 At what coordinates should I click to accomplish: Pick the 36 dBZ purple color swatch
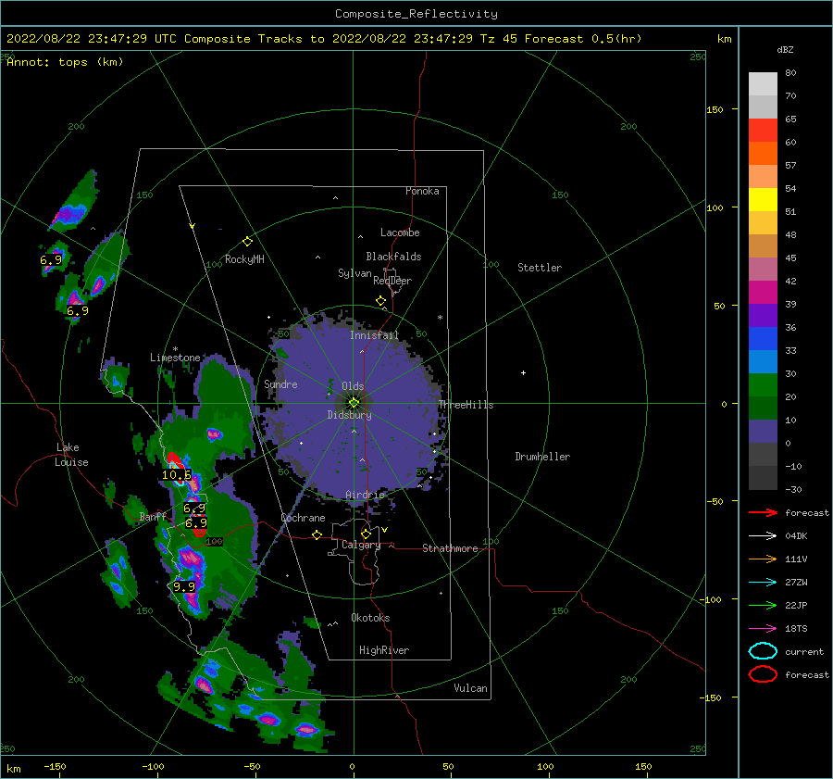[763, 315]
